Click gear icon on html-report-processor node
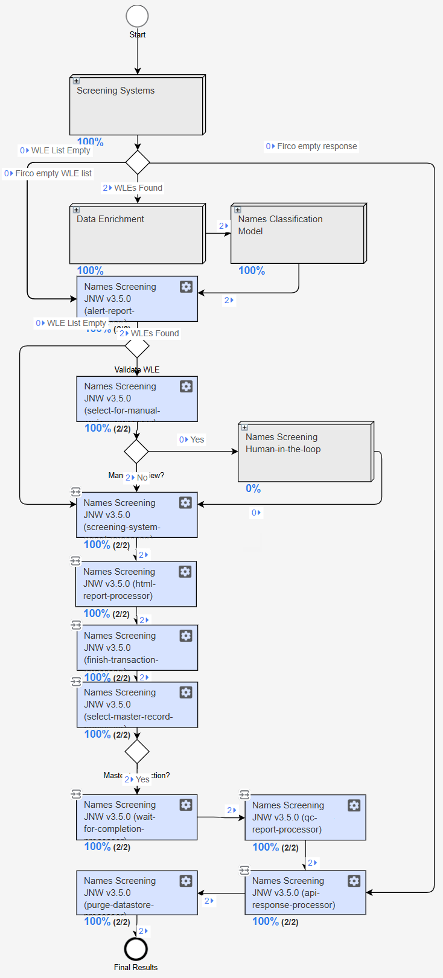Screen dimensions: 443x978 click(x=185, y=572)
